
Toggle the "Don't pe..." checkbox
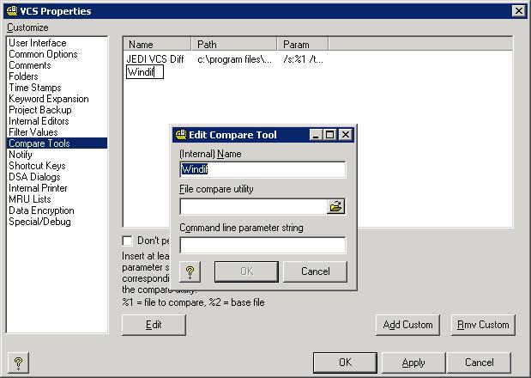coord(127,241)
